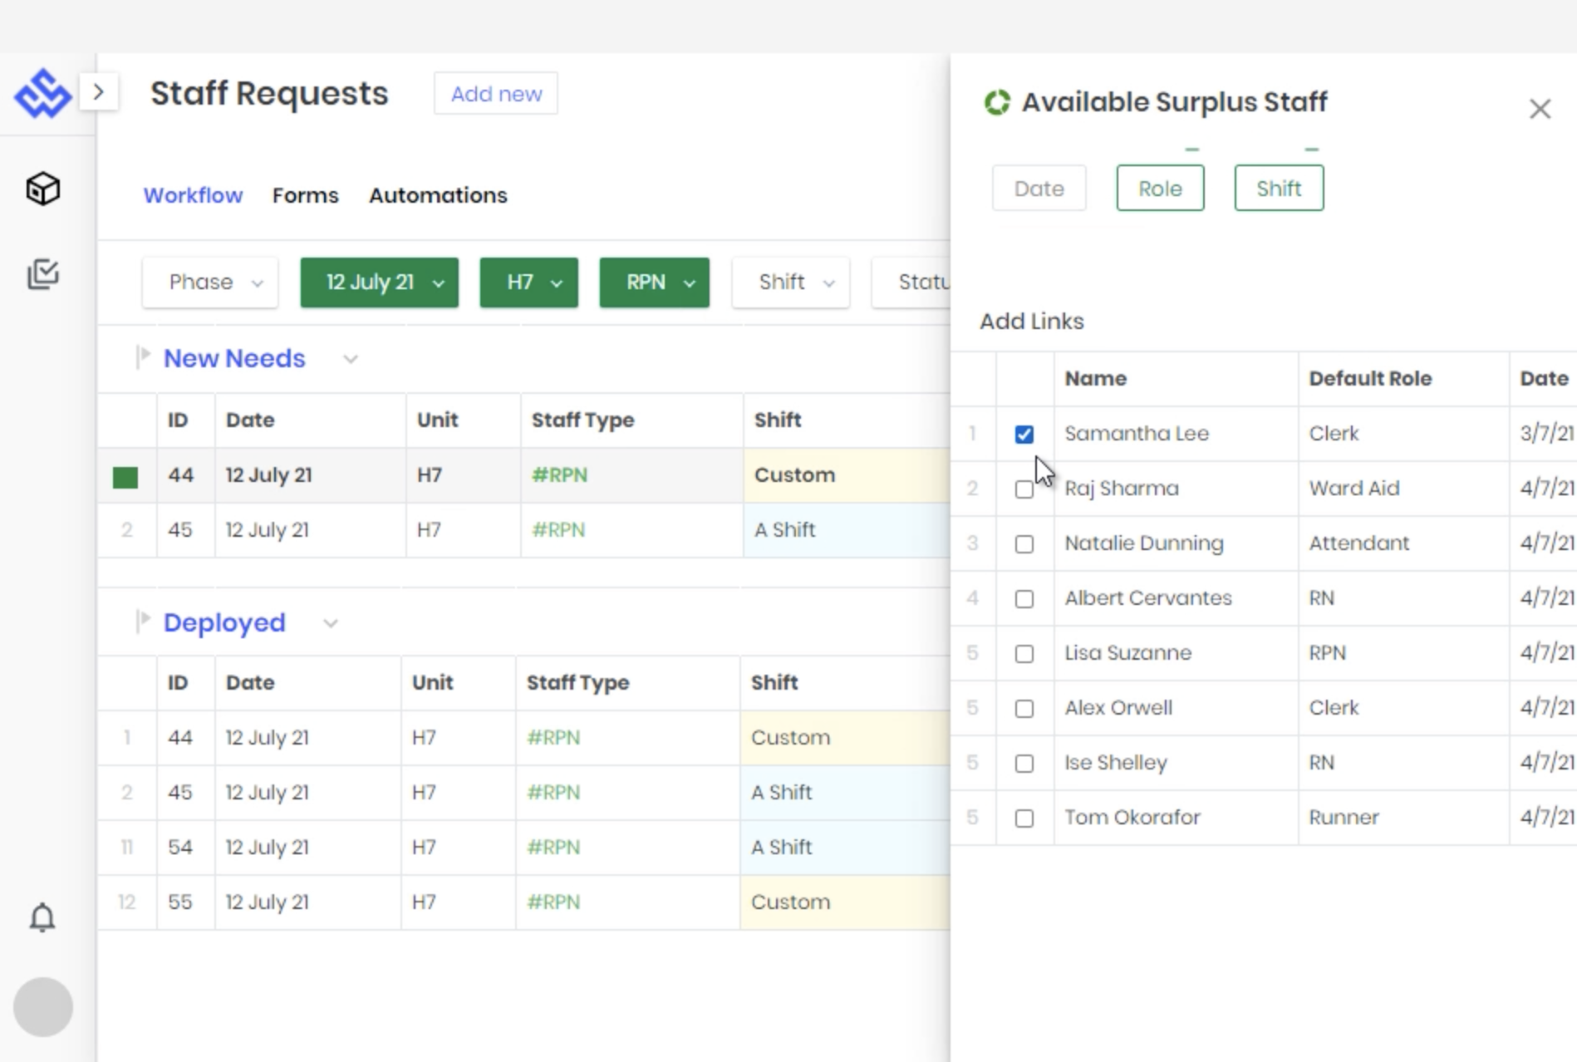Viewport: 1577px width, 1062px height.
Task: Uncheck the Samantha Lee checkbox
Action: point(1024,434)
